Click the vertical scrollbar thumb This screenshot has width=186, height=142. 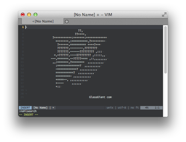pyautogui.click(x=166, y=50)
